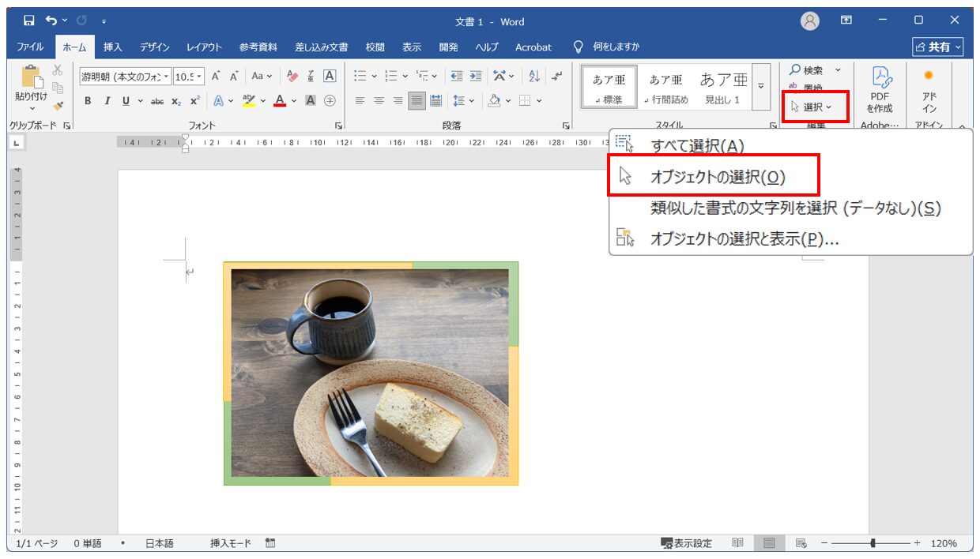980x559 pixels.
Task: Toggle justified text alignment
Action: coord(416,100)
